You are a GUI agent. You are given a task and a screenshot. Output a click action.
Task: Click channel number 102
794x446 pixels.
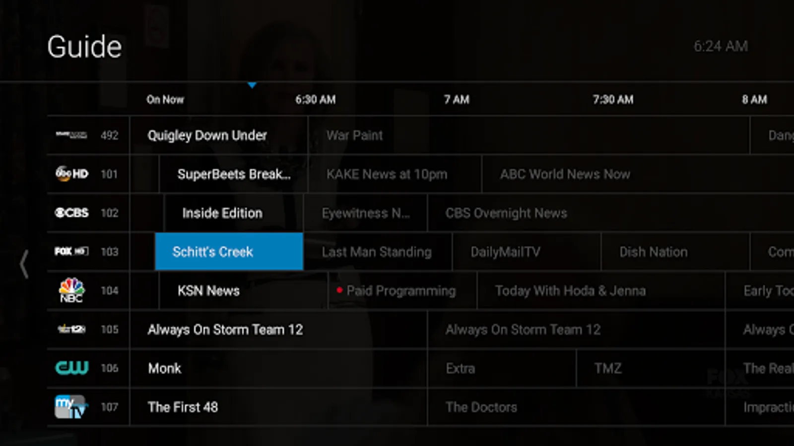click(x=110, y=213)
